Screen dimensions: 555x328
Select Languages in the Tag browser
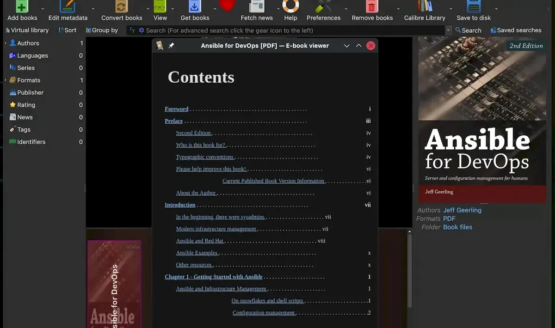32,55
